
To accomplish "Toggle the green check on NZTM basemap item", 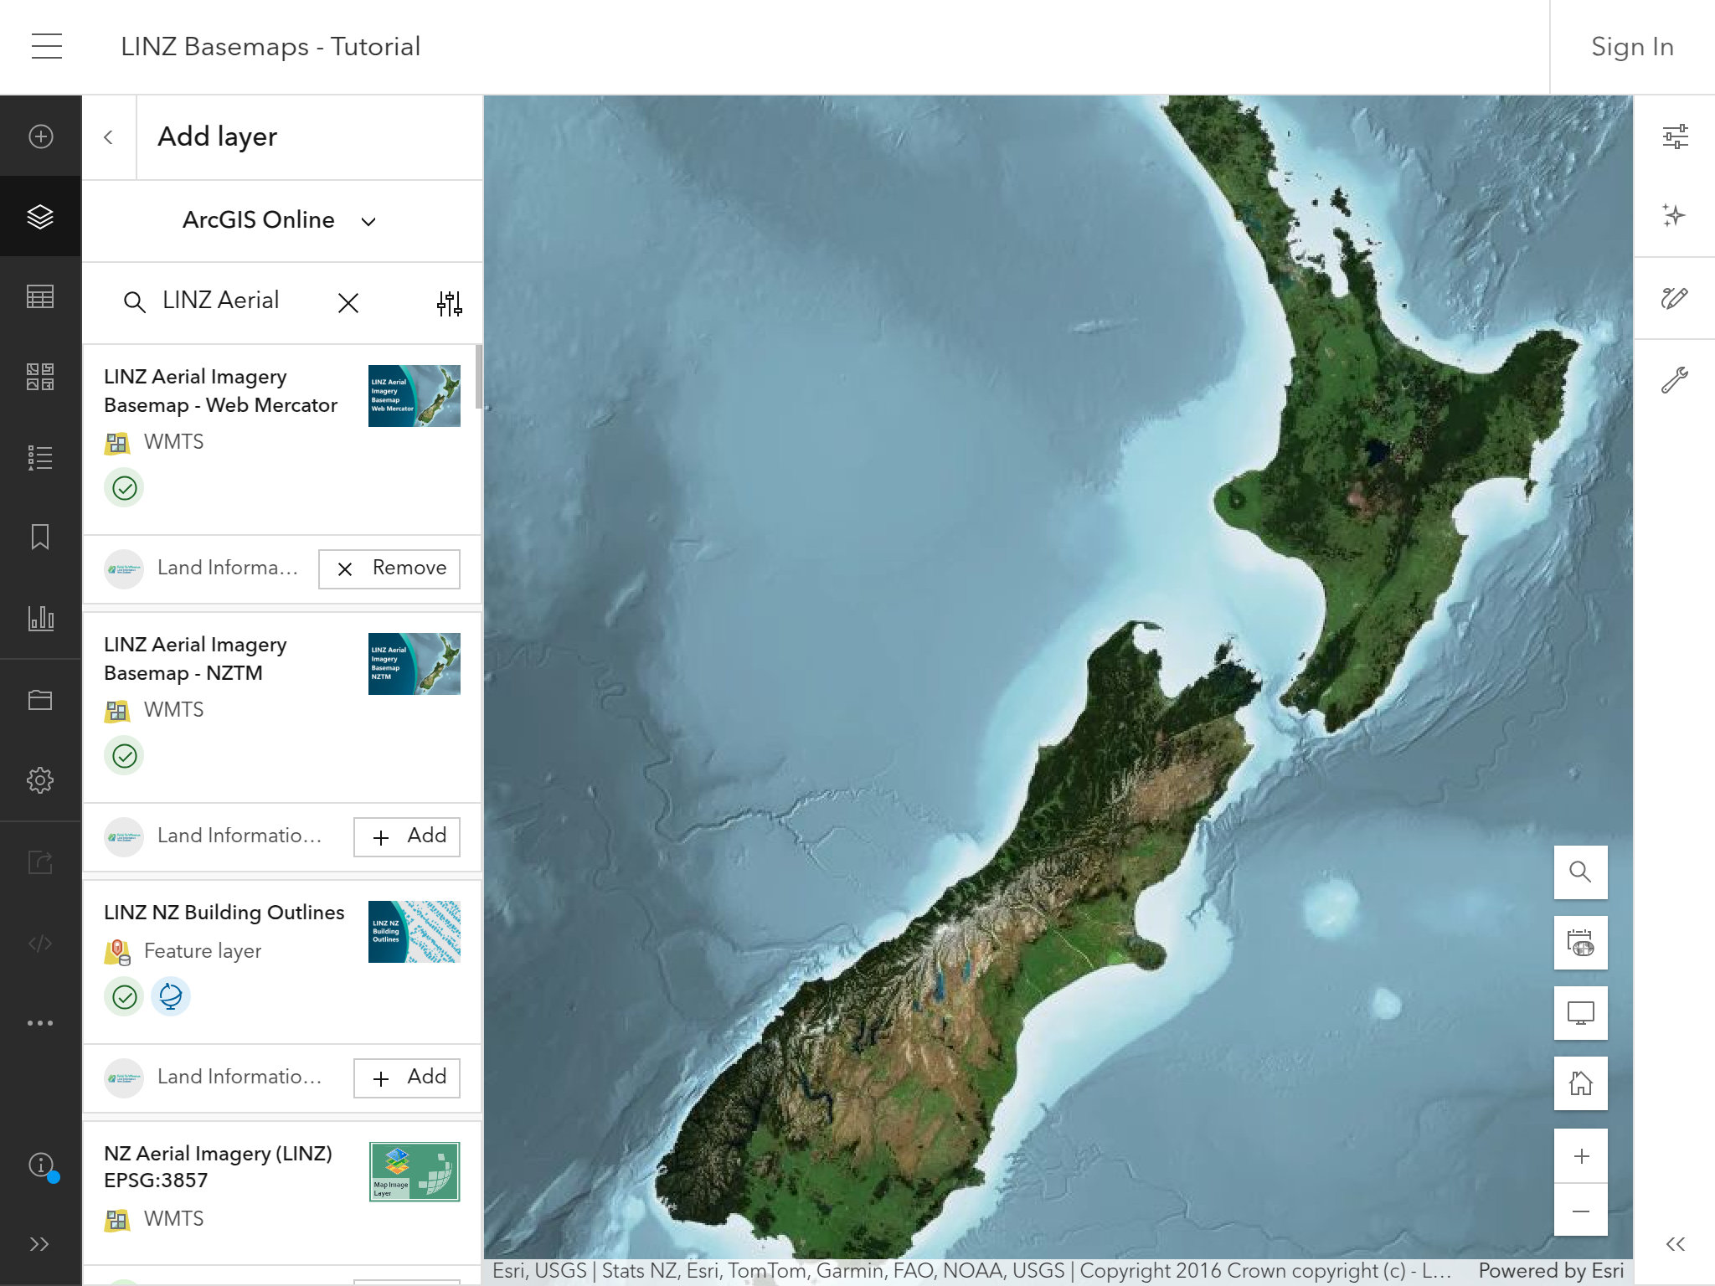I will (124, 754).
